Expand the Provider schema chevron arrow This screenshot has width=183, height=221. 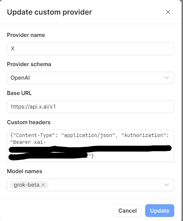point(167,78)
